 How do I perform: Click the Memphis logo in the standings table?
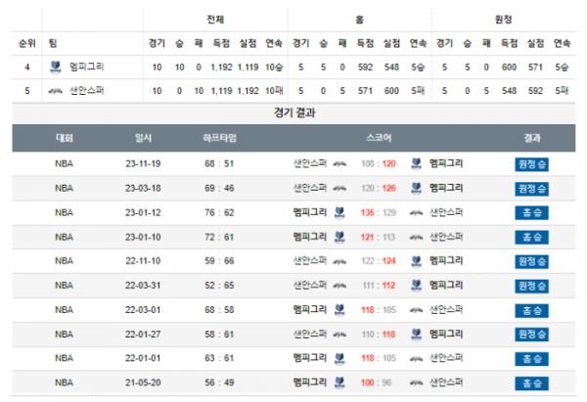point(56,67)
